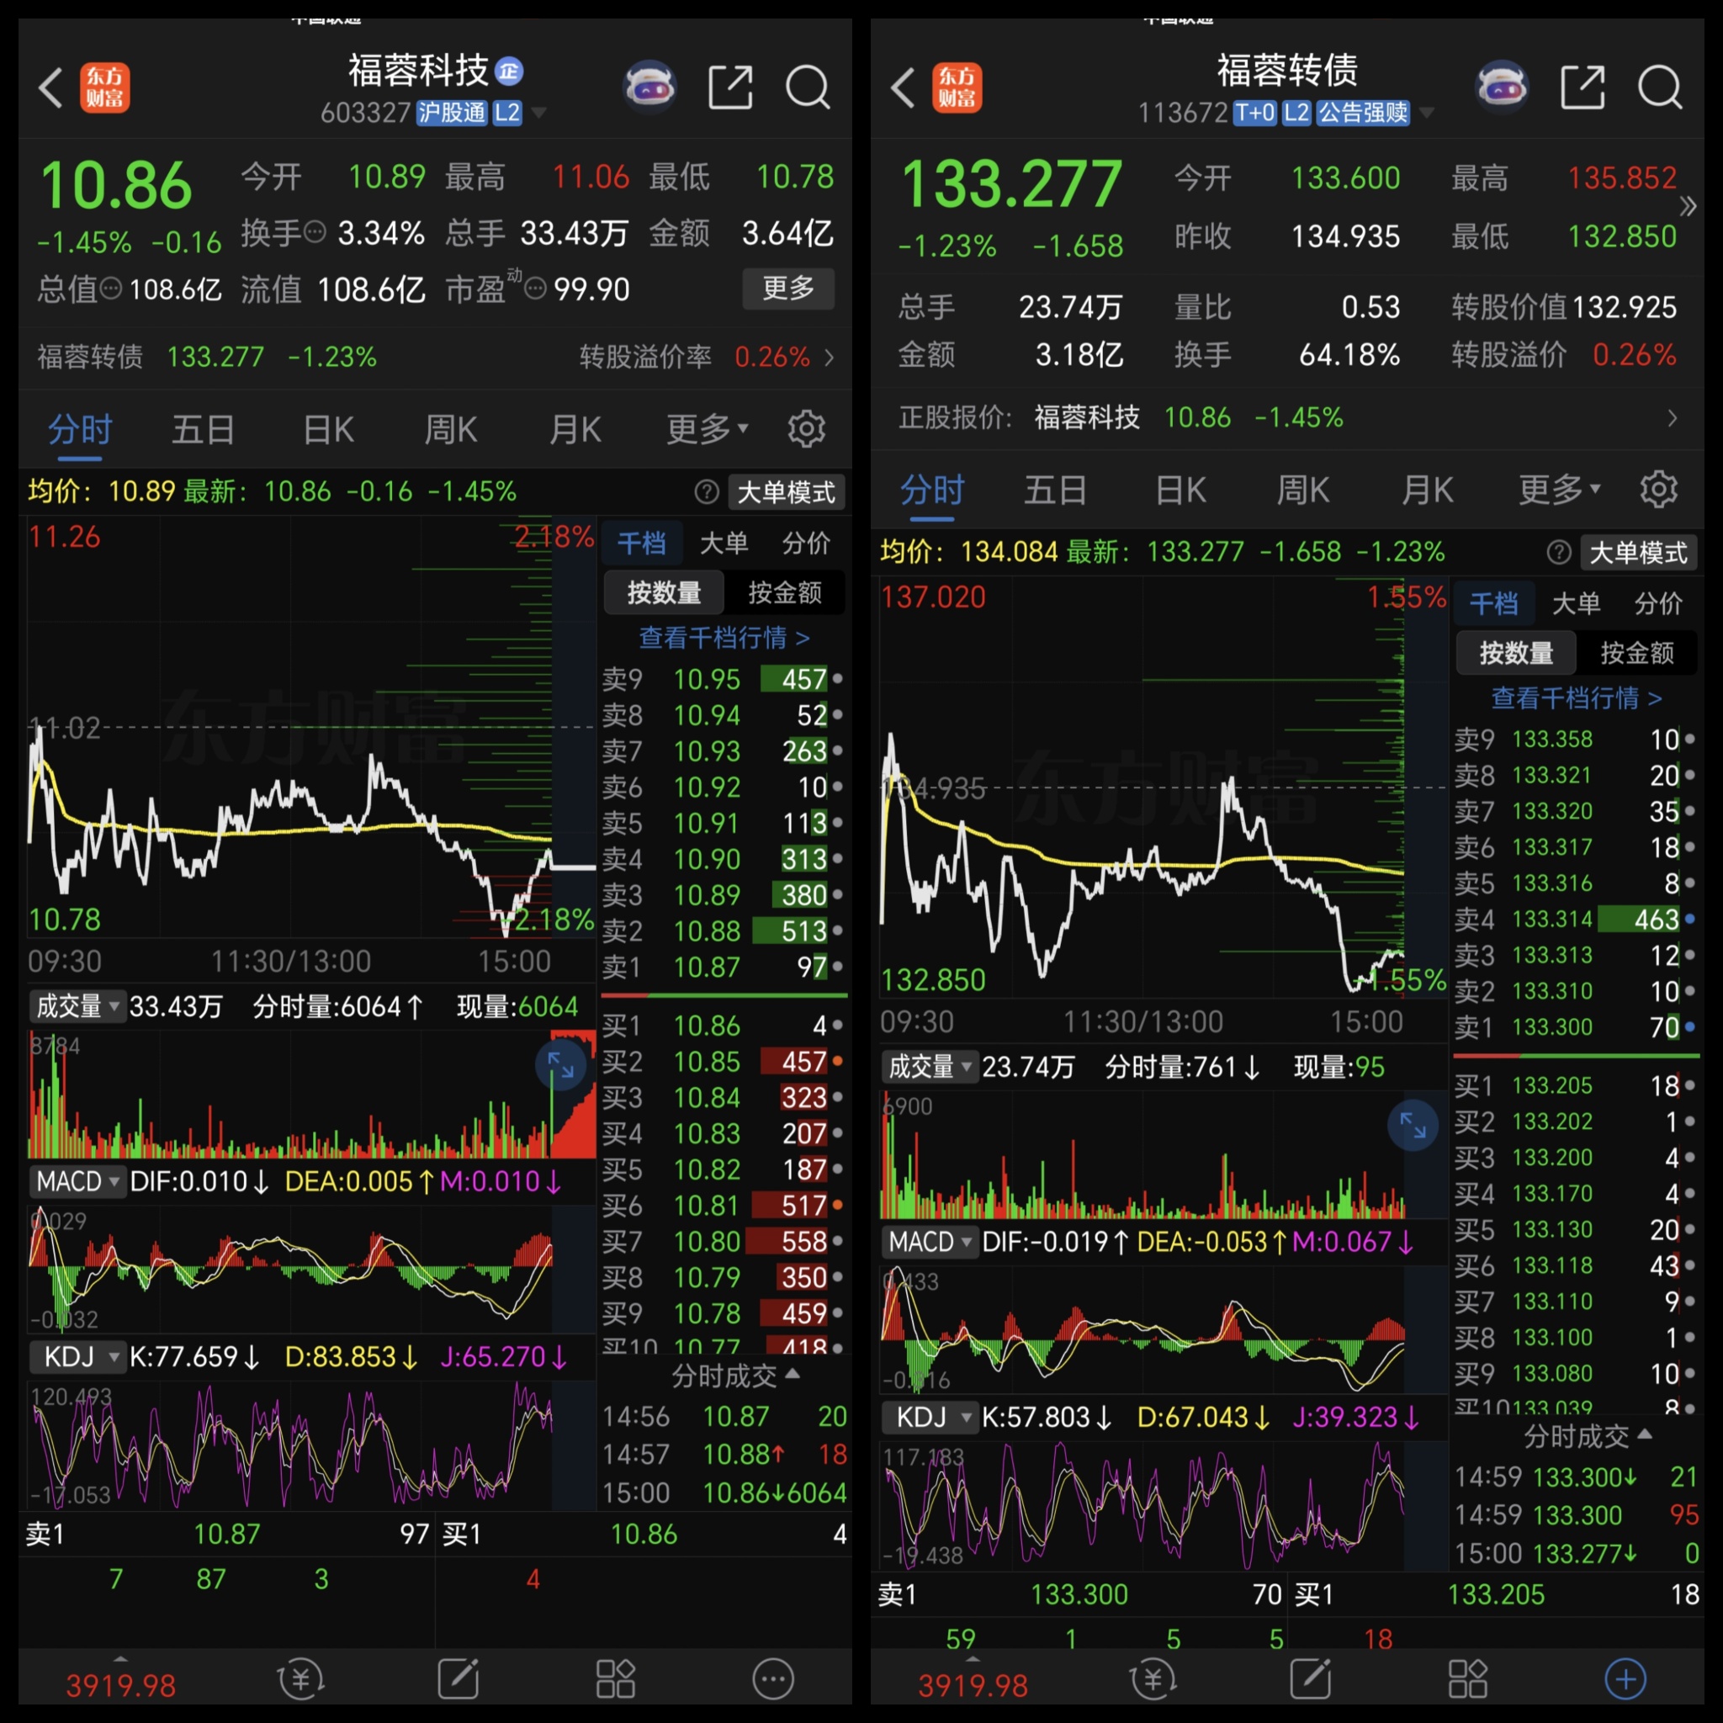Tap the share icon in 福蓉转债 header
This screenshot has height=1723, width=1723.
[x=1583, y=87]
